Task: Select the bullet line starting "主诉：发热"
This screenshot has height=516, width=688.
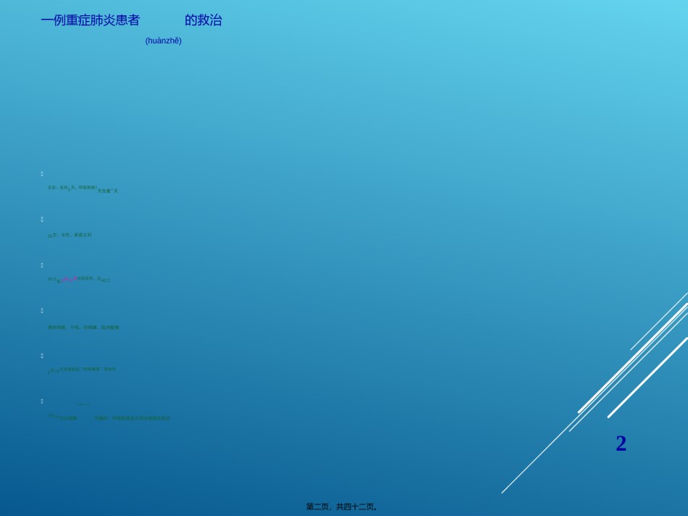Action: tap(83, 189)
